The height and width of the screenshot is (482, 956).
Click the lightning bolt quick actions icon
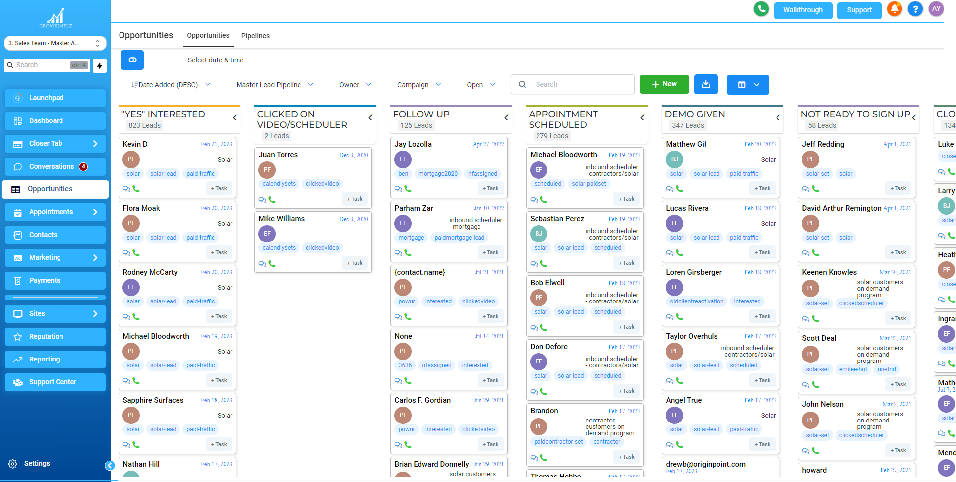click(x=100, y=65)
